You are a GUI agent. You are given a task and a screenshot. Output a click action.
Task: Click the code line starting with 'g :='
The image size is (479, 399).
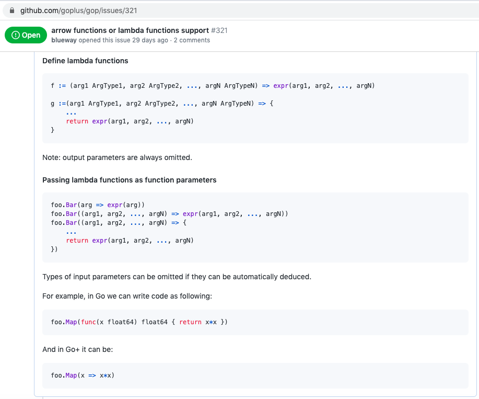click(x=162, y=104)
